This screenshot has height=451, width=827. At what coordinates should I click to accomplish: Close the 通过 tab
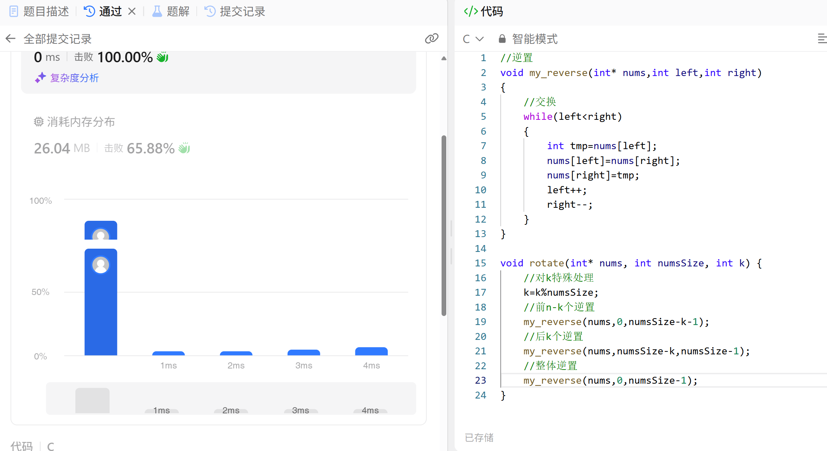point(132,12)
